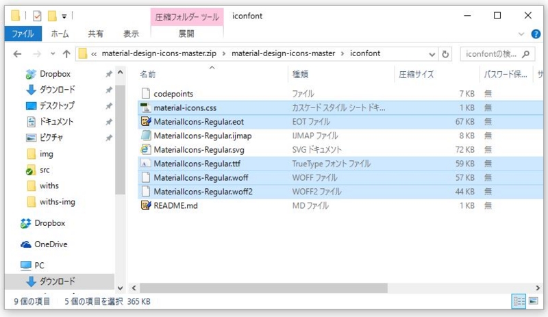Image resolution: width=548 pixels, height=317 pixels.
Task: Click the MaterialIcons-Regular.woff file icon
Action: point(146,177)
